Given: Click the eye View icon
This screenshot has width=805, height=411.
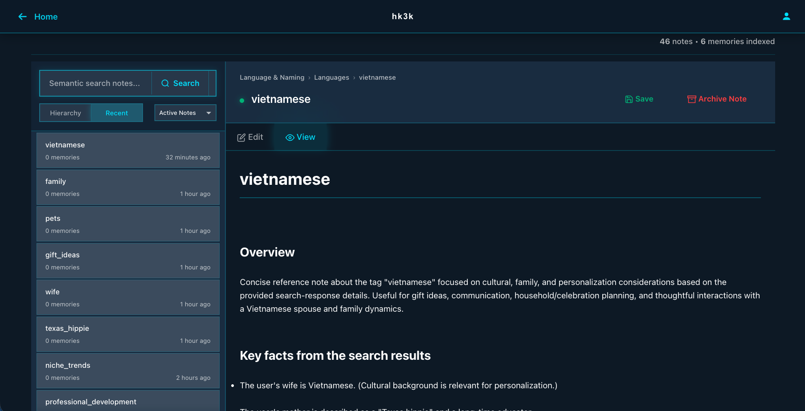Looking at the screenshot, I should 290,138.
